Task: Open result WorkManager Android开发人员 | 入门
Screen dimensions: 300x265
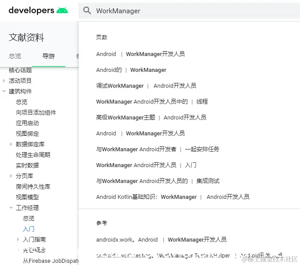Action: click(146, 165)
